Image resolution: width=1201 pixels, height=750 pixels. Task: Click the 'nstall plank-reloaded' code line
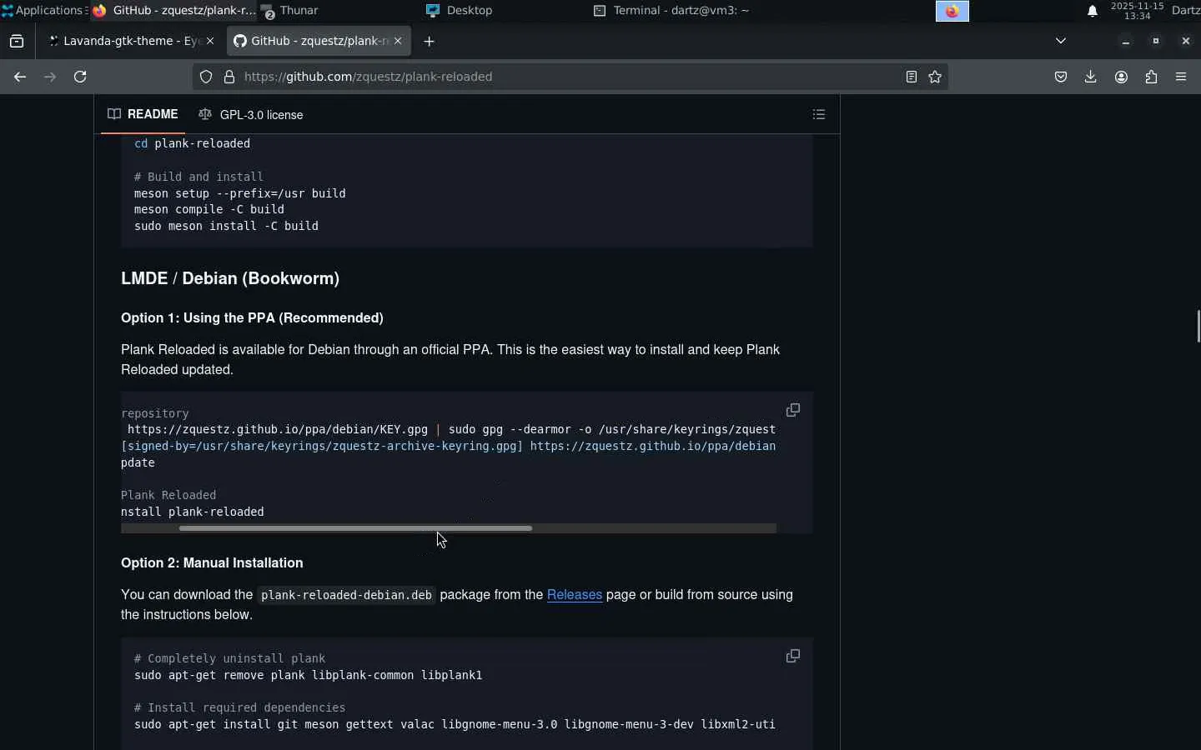coord(193,512)
